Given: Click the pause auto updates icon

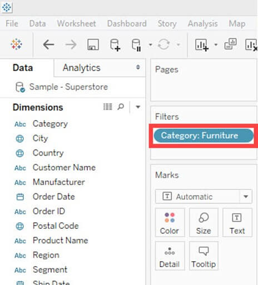Looking at the screenshot, I should click(136, 44).
